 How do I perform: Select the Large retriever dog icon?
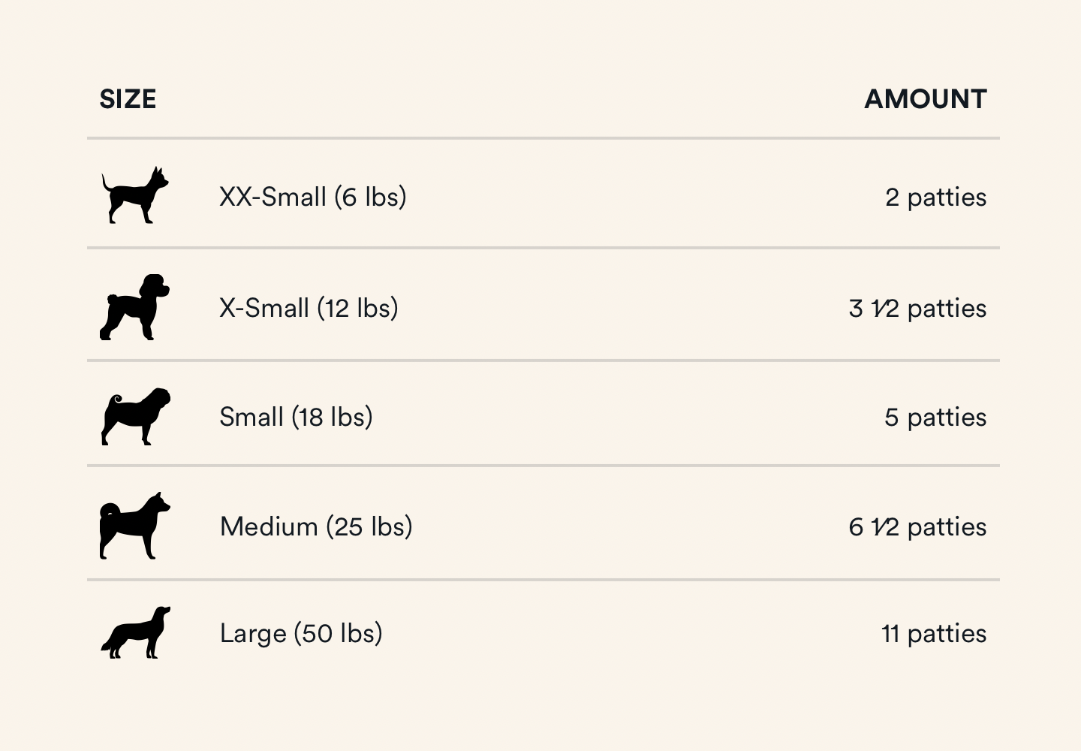[136, 632]
